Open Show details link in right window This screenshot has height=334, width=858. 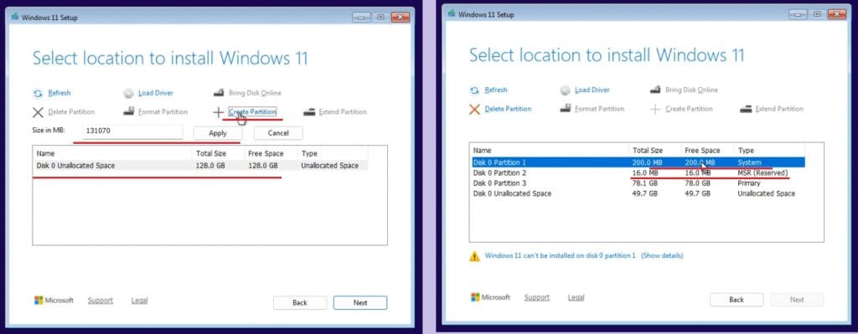tap(662, 255)
